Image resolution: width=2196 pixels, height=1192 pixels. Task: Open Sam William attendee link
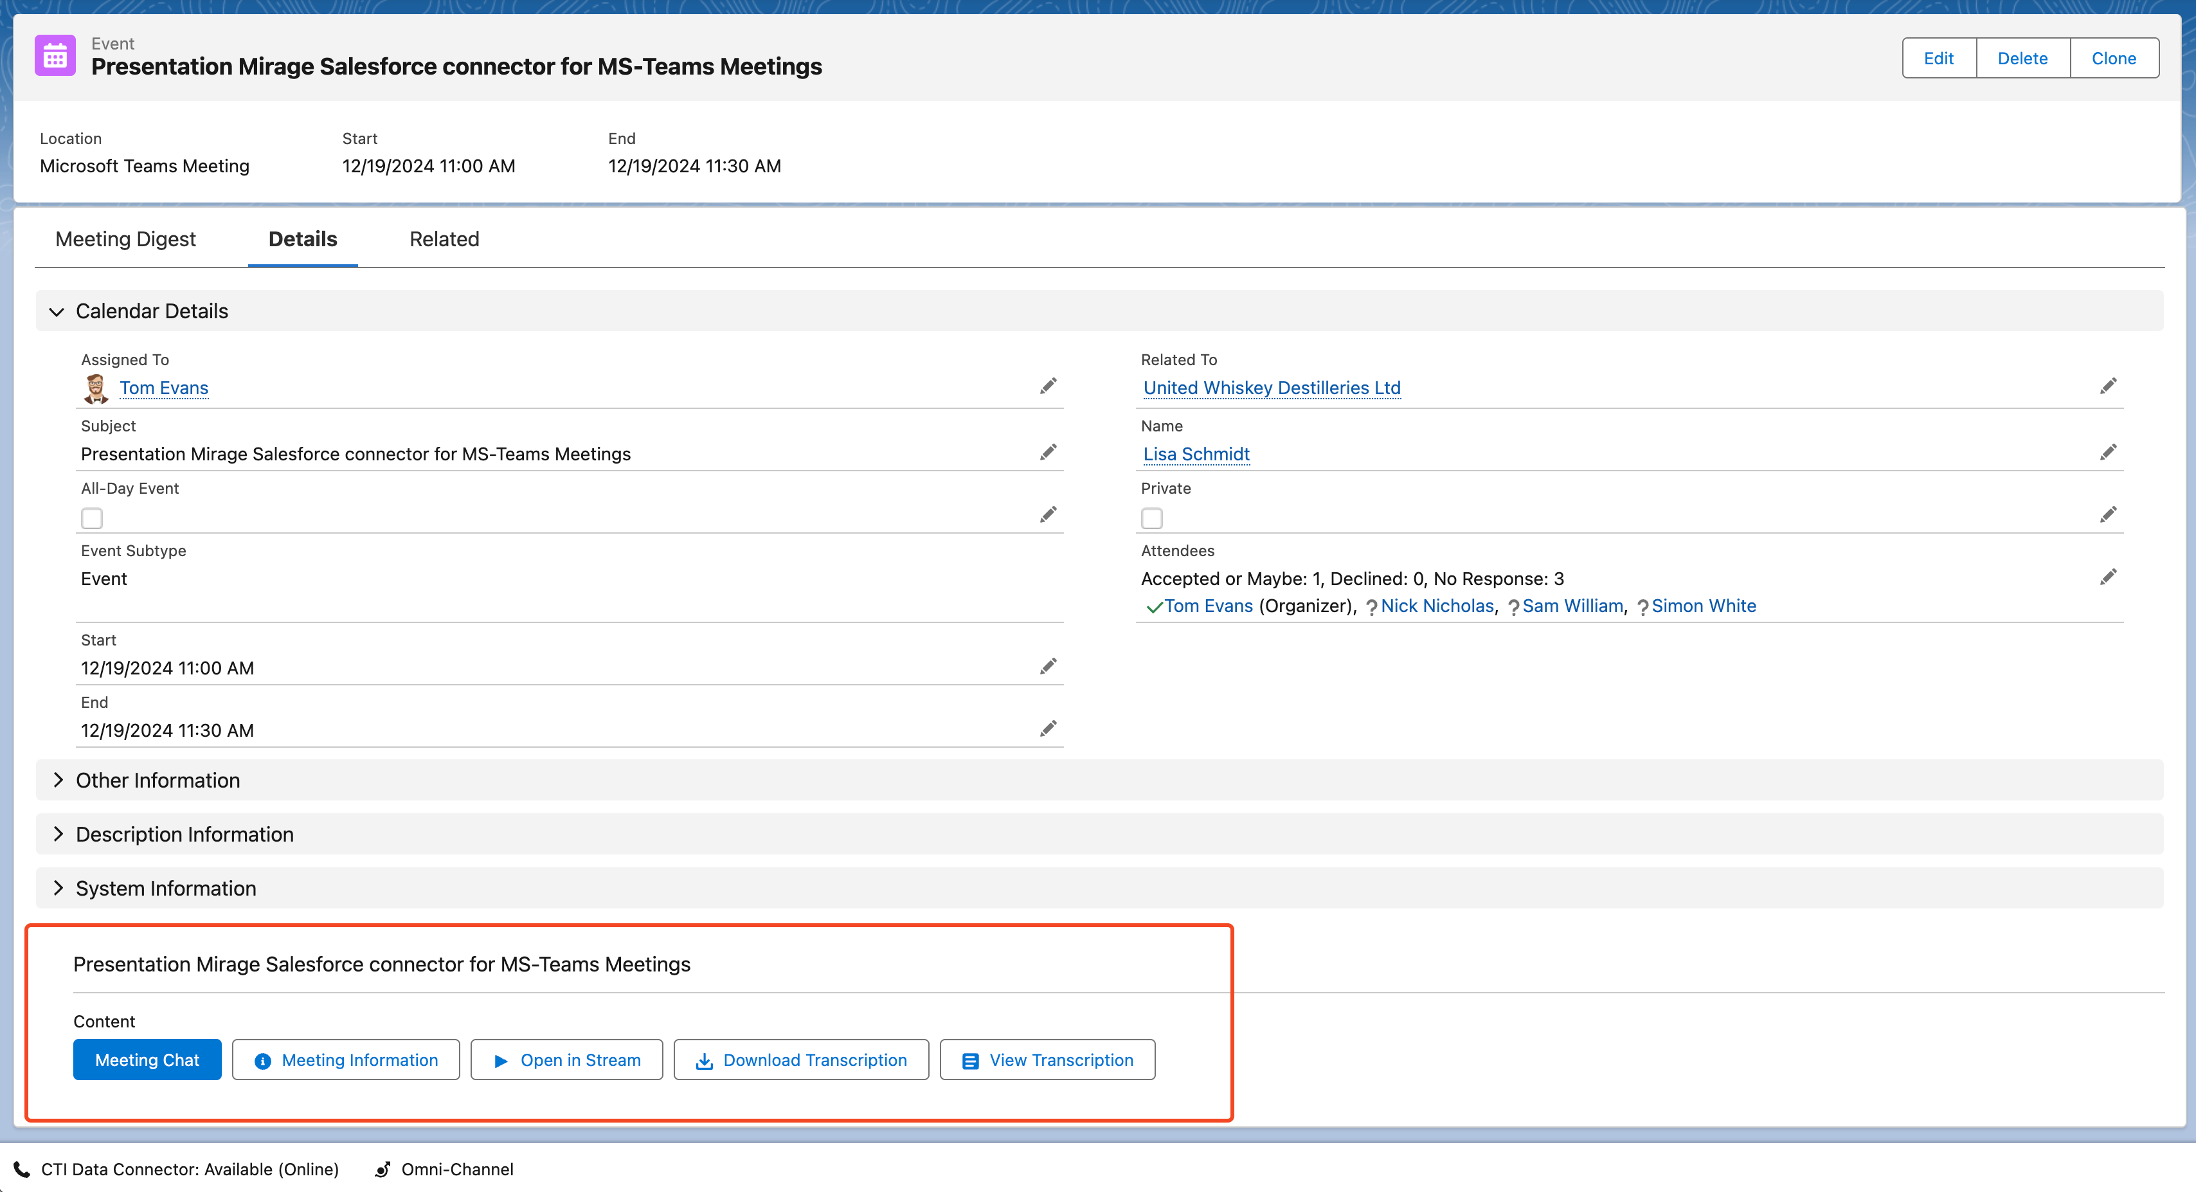pos(1573,606)
